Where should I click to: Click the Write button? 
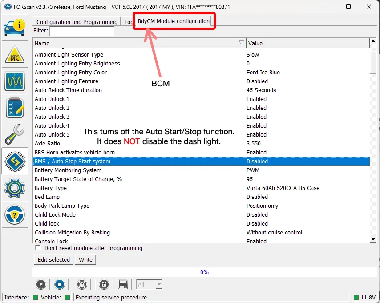[x=85, y=259]
